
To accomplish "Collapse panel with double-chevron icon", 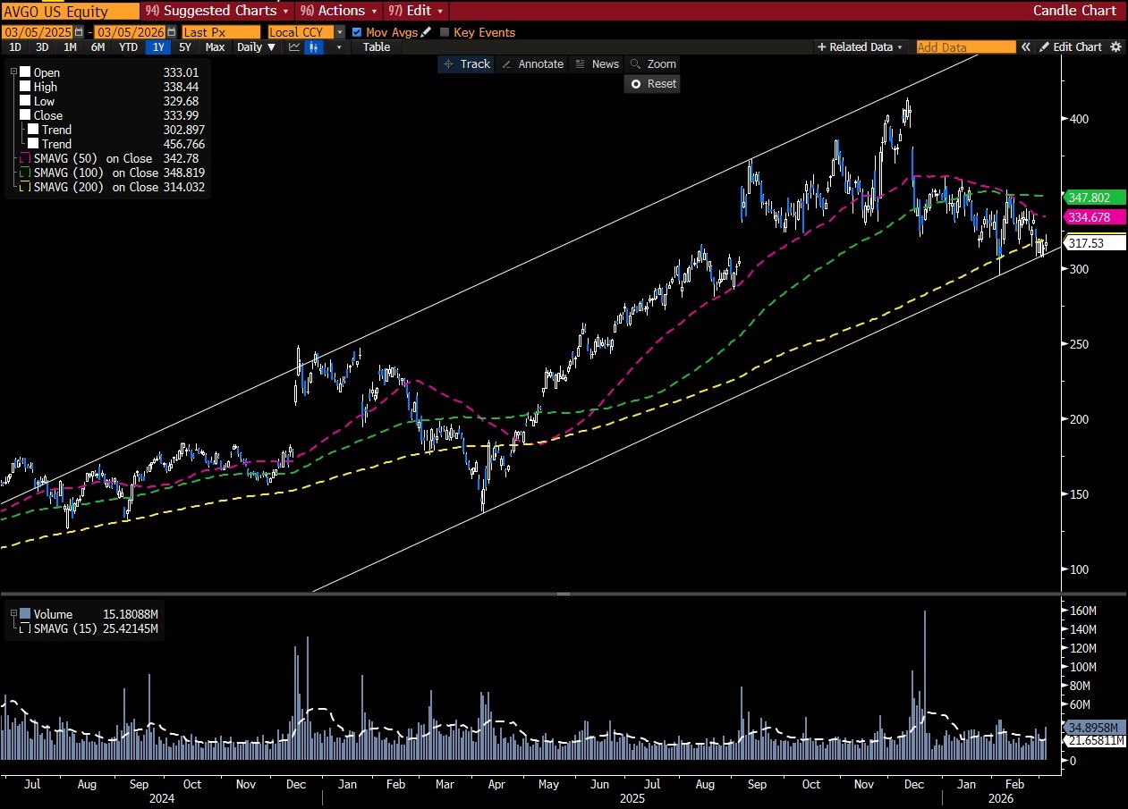I will coord(1026,47).
